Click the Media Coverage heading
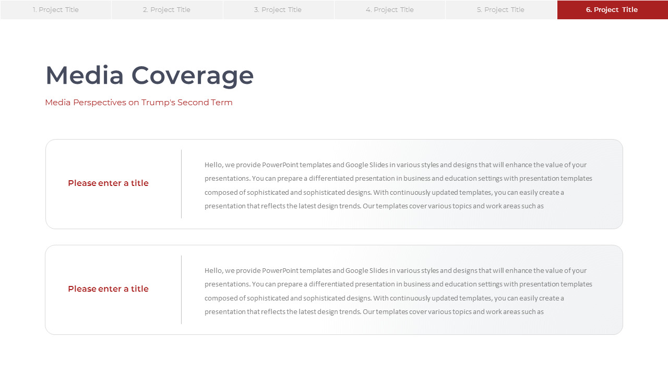The height and width of the screenshot is (375, 668). click(150, 75)
